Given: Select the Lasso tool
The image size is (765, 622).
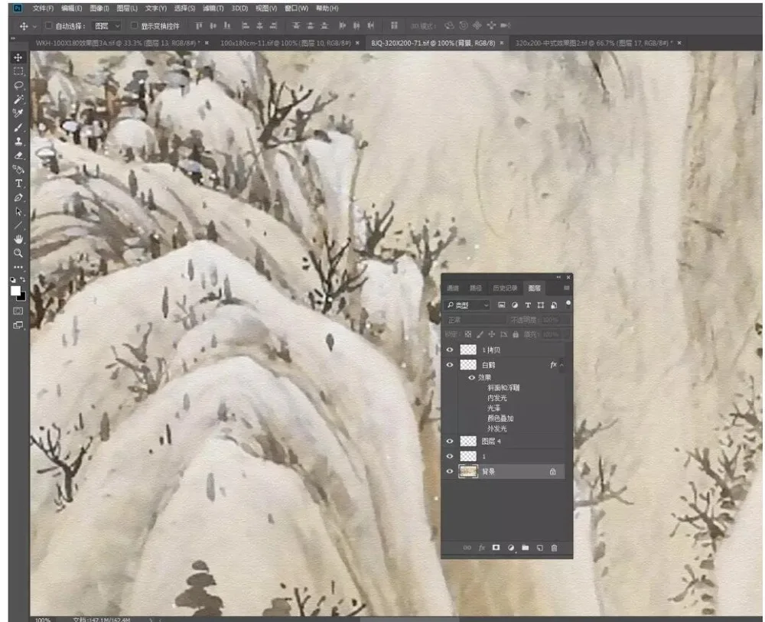Looking at the screenshot, I should [18, 86].
